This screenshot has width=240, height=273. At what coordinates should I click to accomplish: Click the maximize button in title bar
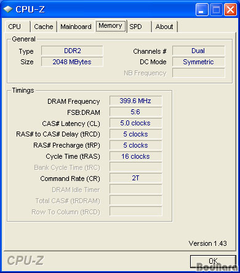pos(216,9)
